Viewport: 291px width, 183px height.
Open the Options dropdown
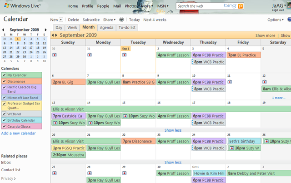(276, 20)
